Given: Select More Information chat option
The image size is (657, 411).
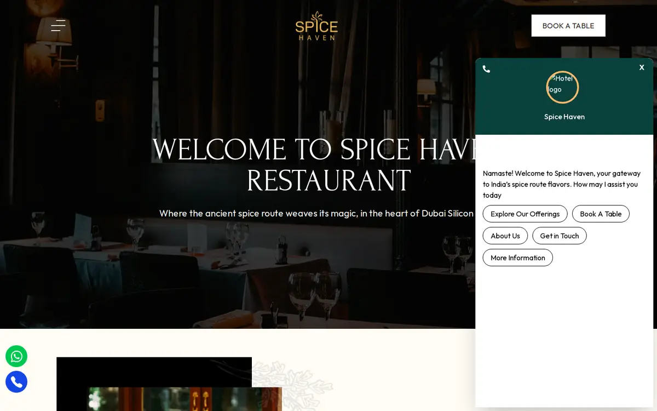Looking at the screenshot, I should pyautogui.click(x=518, y=258).
